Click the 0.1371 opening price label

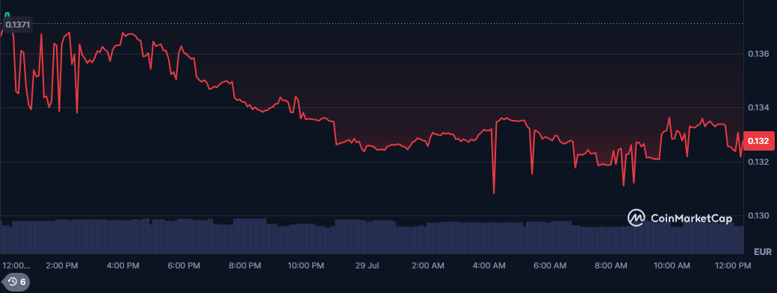click(x=17, y=24)
